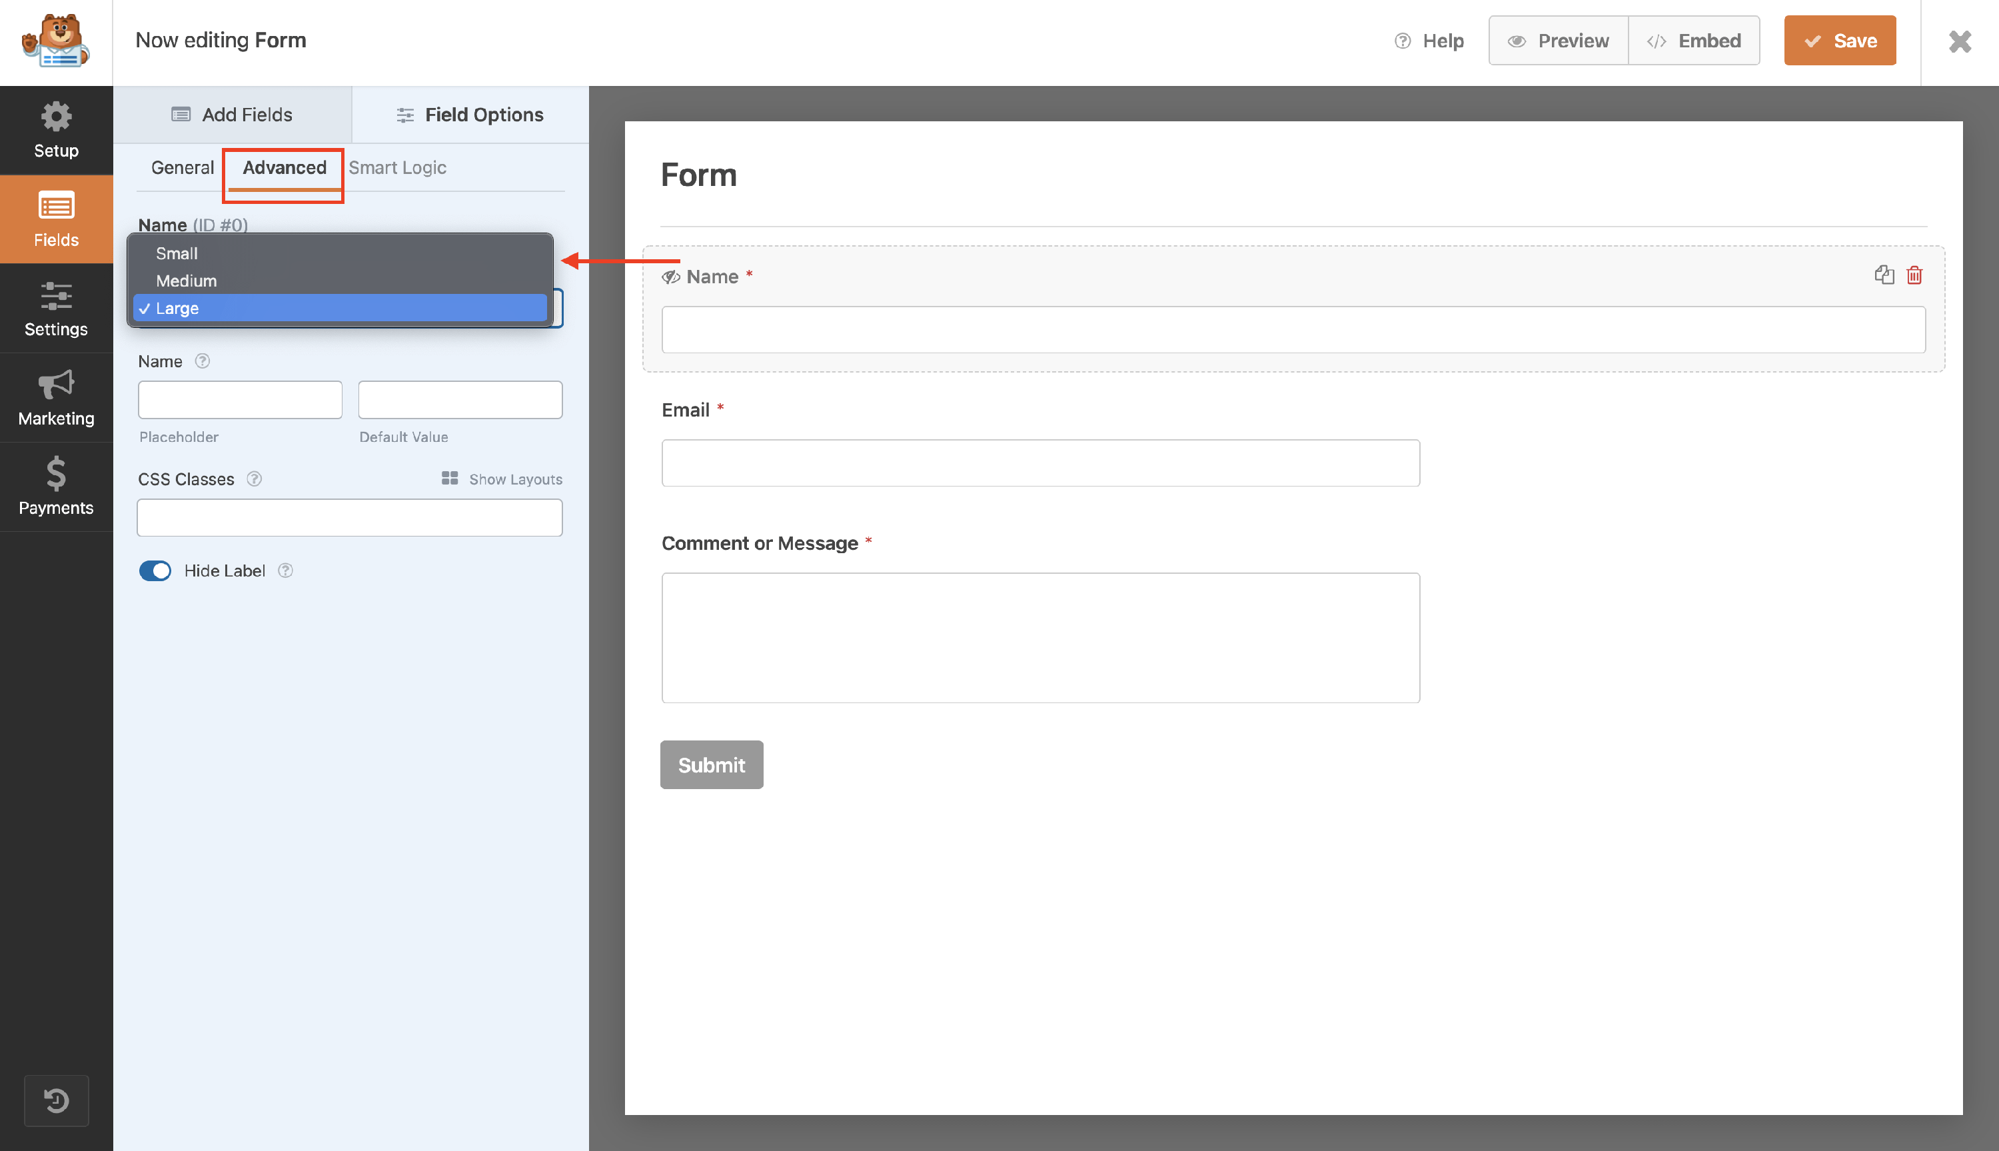
Task: Click the Embed button
Action: pyautogui.click(x=1694, y=40)
